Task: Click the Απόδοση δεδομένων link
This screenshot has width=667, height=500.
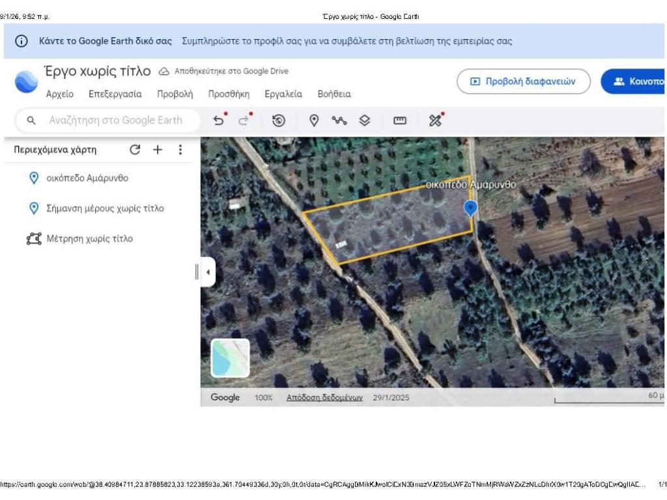Action: tap(324, 398)
